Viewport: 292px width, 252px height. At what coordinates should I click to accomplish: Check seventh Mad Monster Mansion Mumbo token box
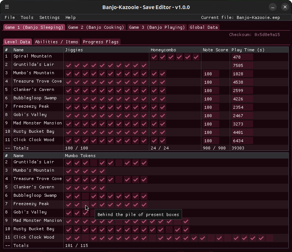[x=119, y=221]
